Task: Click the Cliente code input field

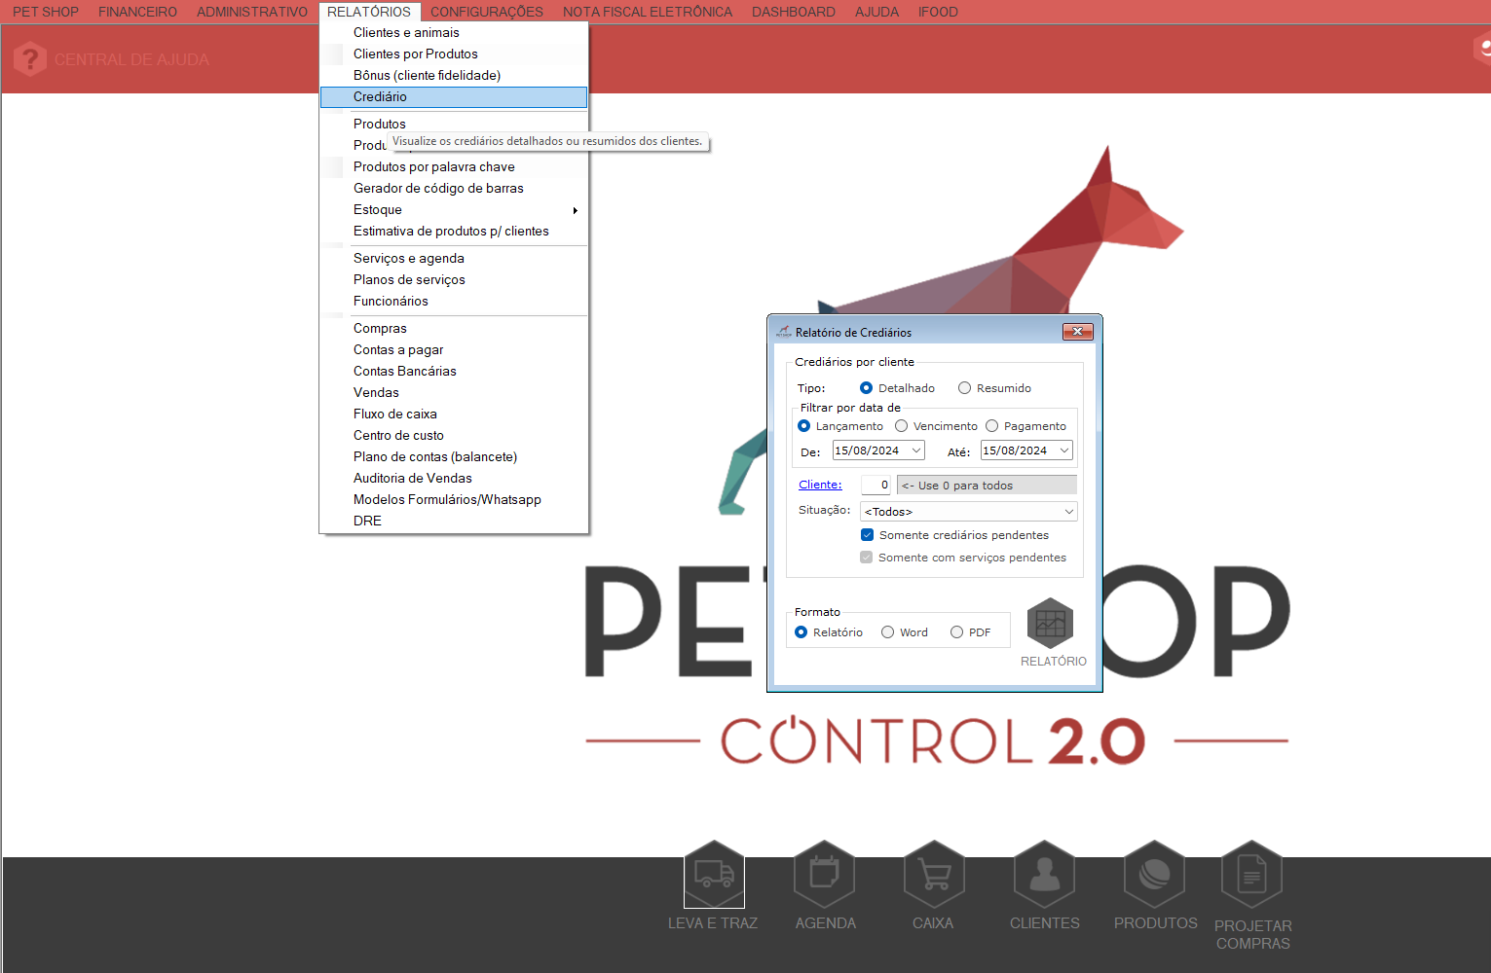Action: click(876, 485)
